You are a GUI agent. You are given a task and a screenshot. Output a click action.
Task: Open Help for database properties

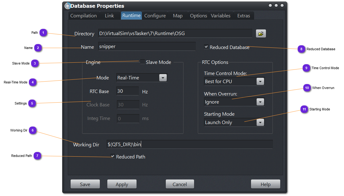click(x=265, y=184)
